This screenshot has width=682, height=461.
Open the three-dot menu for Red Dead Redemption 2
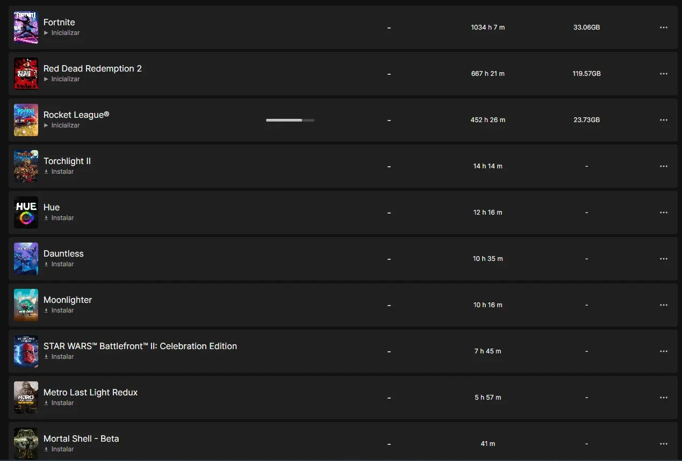point(663,74)
